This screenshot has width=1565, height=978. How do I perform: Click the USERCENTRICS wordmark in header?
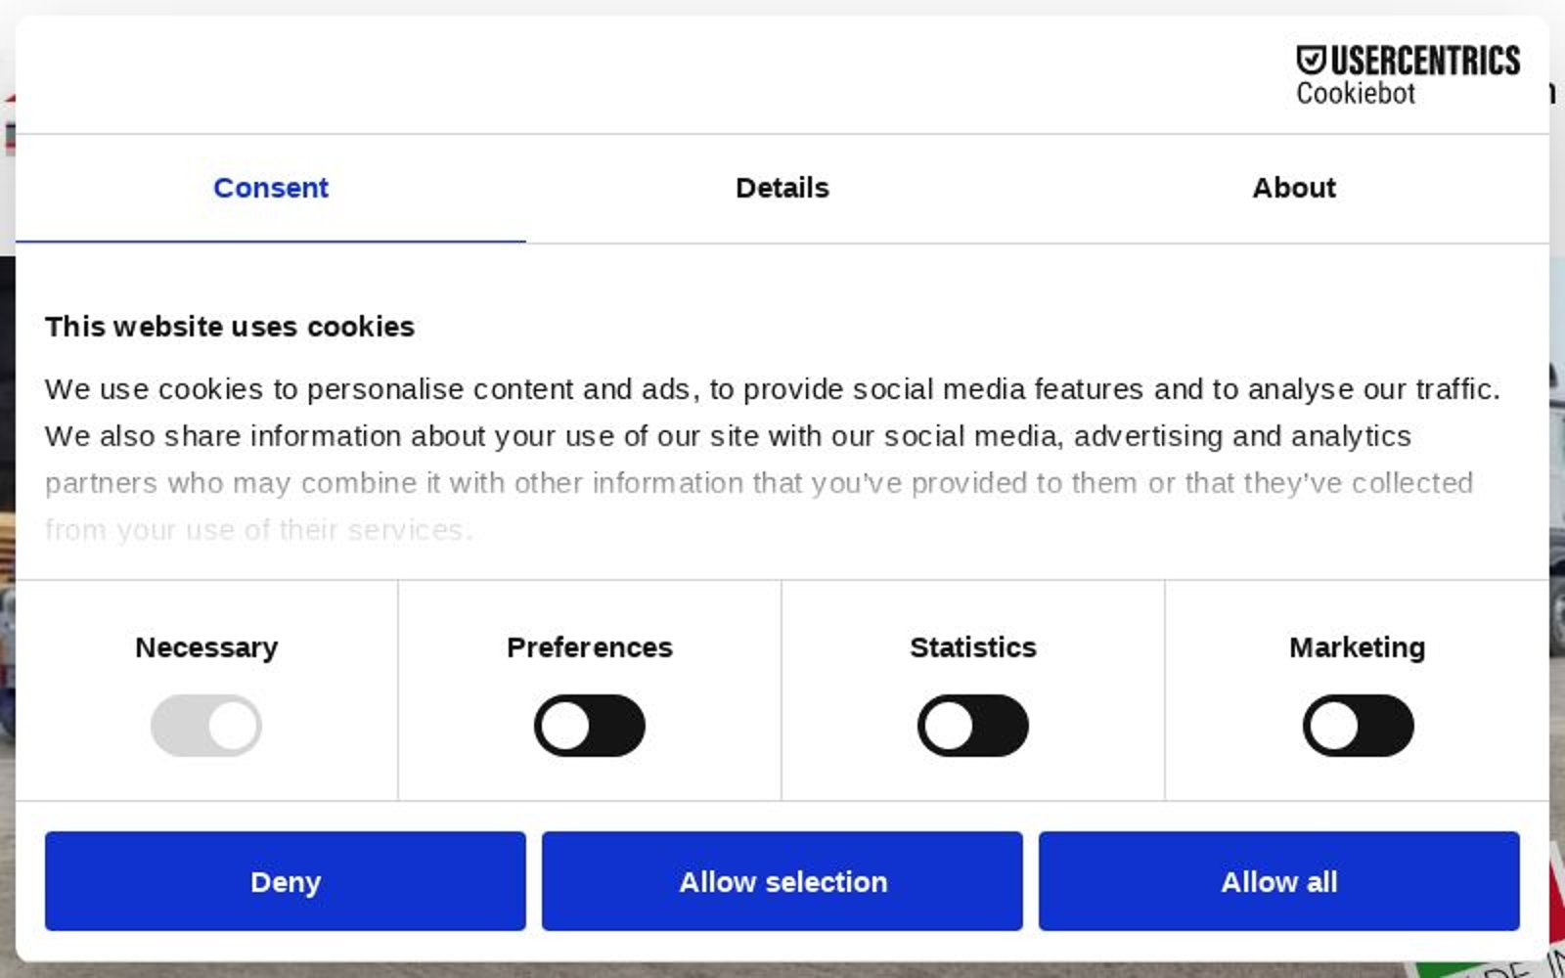click(1424, 61)
